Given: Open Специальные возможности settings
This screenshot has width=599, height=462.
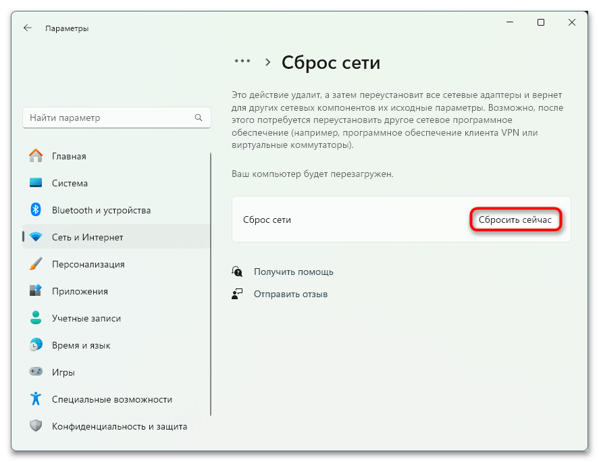Looking at the screenshot, I should (116, 399).
